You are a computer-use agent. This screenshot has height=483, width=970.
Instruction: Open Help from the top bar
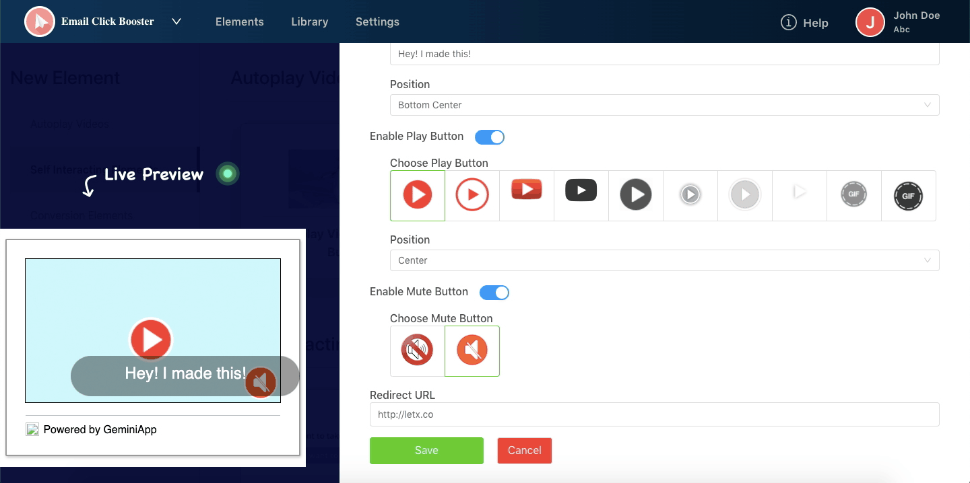click(x=804, y=23)
